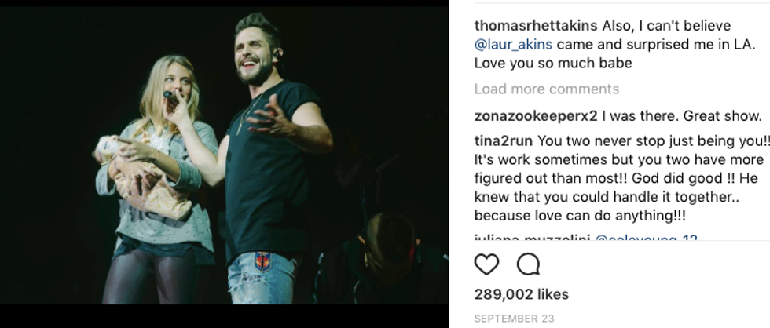Expand Load more comments
This screenshot has width=770, height=328.
click(x=547, y=89)
